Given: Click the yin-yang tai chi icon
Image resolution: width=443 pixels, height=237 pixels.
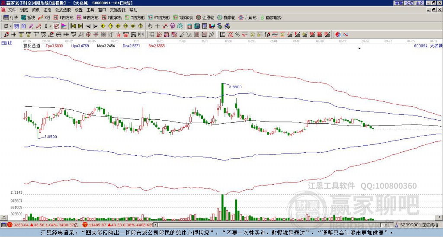Looking at the screenshot, I should click(x=338, y=35).
